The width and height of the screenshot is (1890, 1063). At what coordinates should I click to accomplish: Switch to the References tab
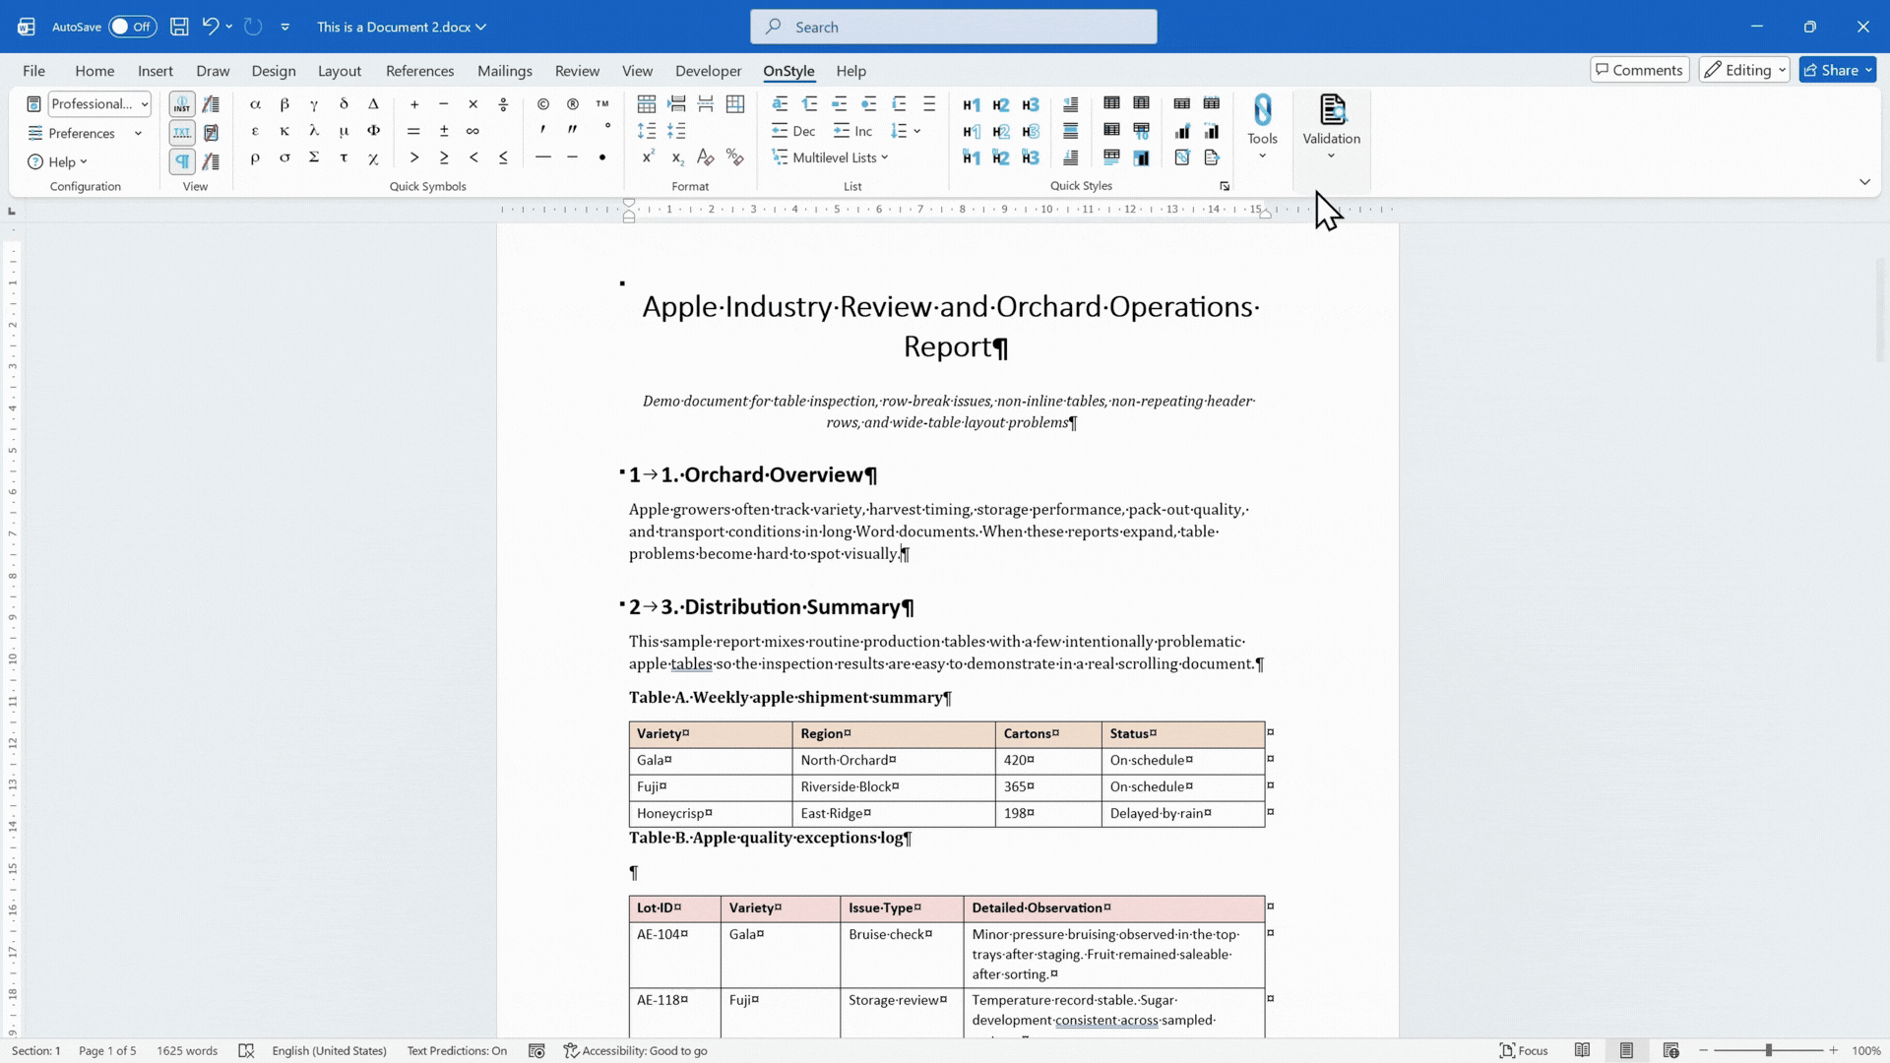pyautogui.click(x=419, y=71)
